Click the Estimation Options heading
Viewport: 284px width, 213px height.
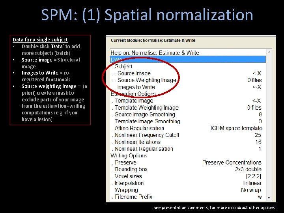tap(133, 94)
